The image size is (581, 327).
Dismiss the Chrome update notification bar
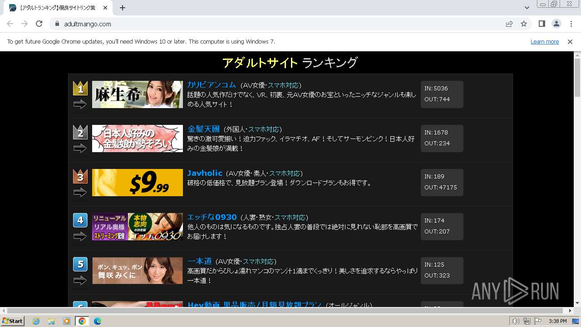tap(570, 41)
